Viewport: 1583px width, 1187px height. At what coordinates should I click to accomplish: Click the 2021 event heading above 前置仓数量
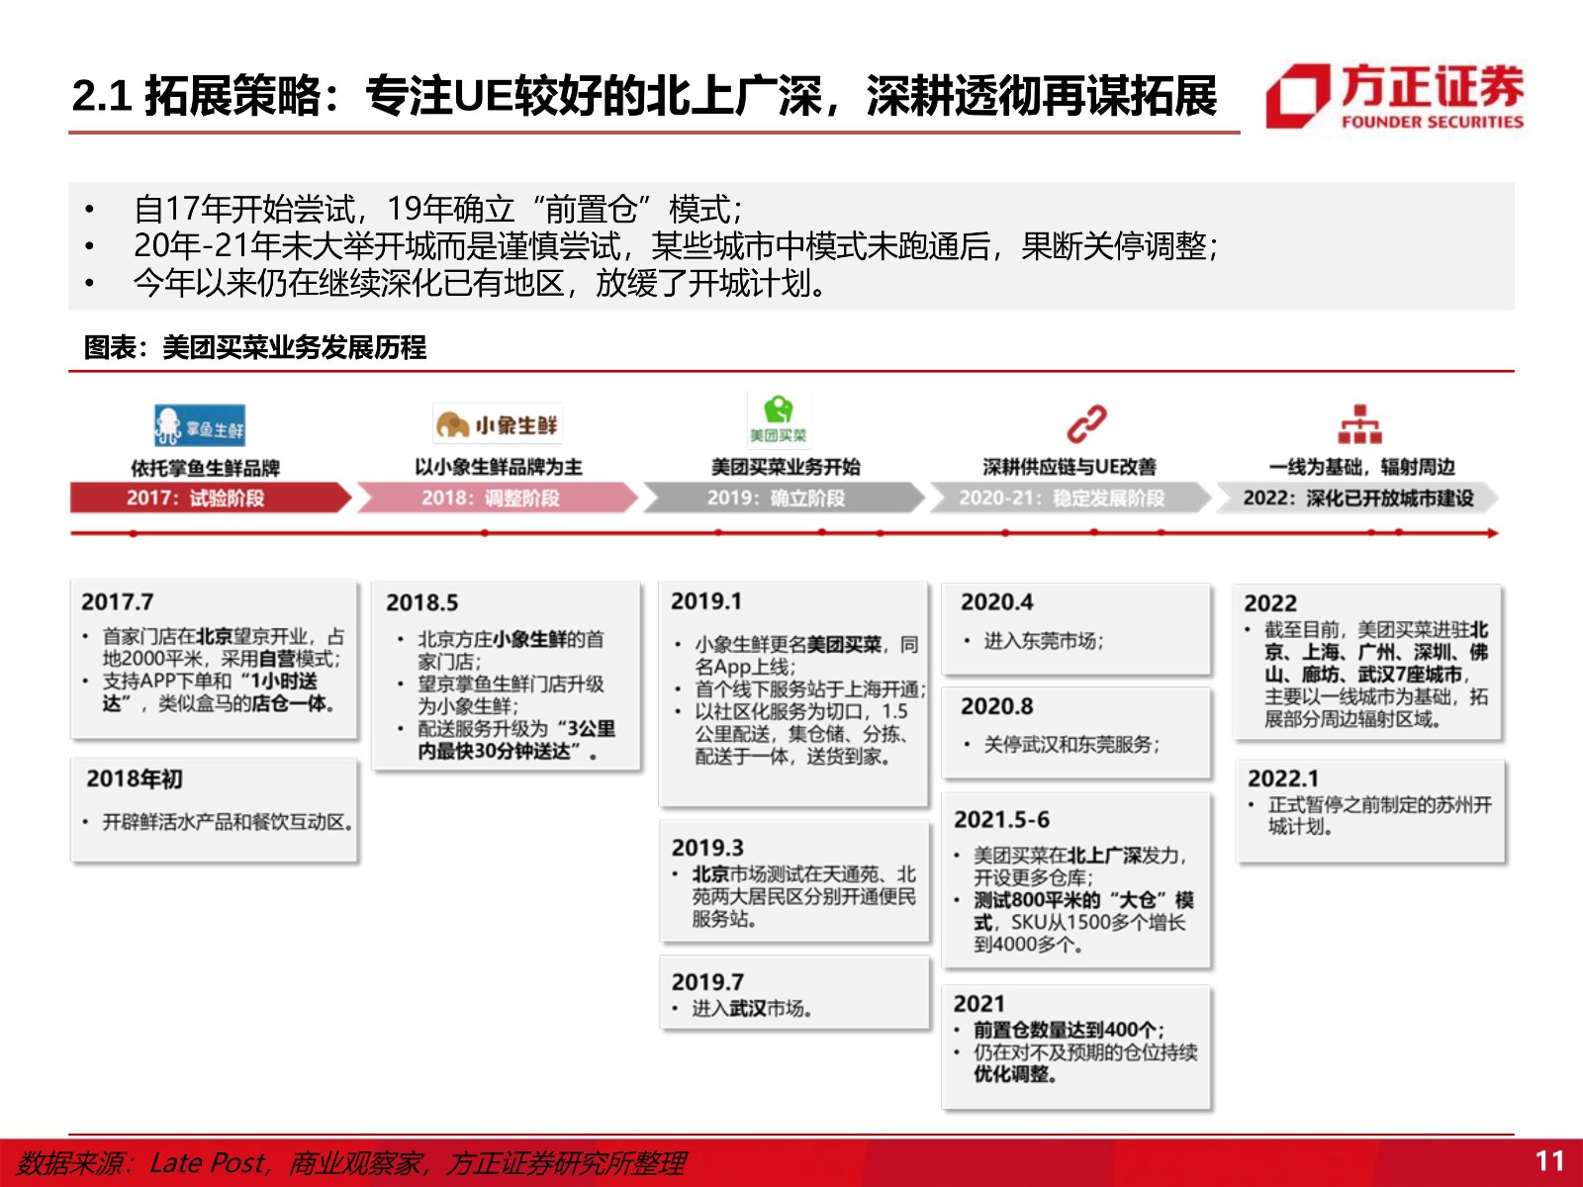978,1004
